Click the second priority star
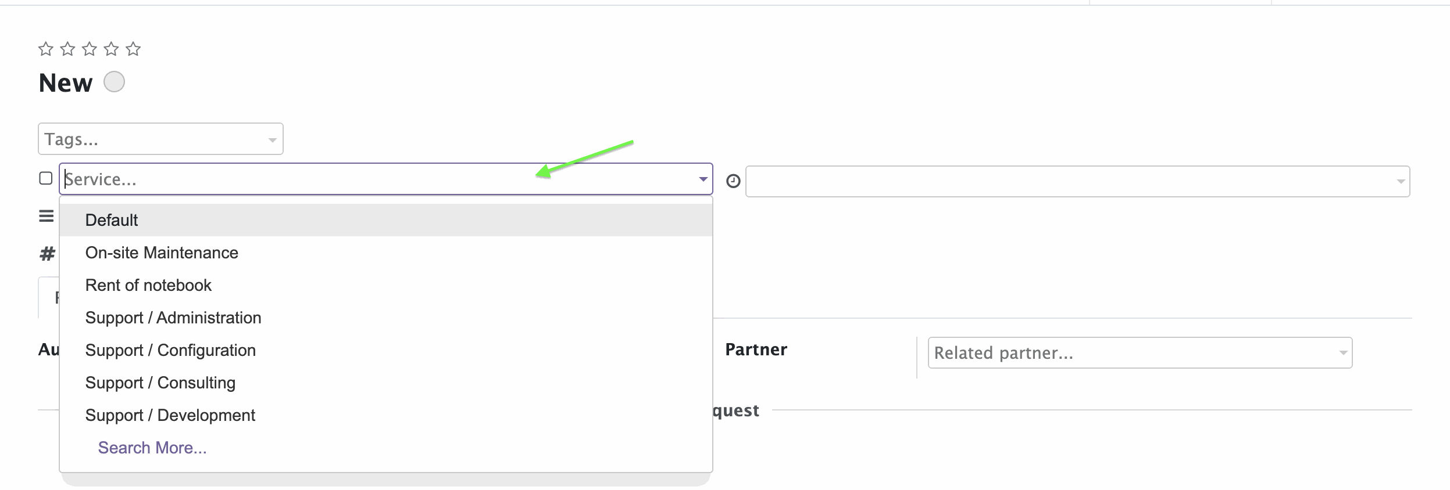The height and width of the screenshot is (490, 1450). [68, 49]
